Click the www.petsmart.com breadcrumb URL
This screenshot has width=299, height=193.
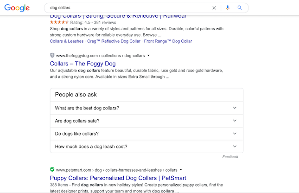[117, 170]
